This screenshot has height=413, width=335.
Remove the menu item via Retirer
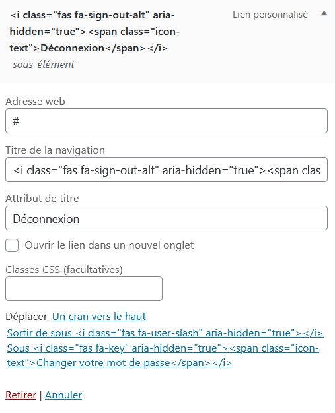20,395
